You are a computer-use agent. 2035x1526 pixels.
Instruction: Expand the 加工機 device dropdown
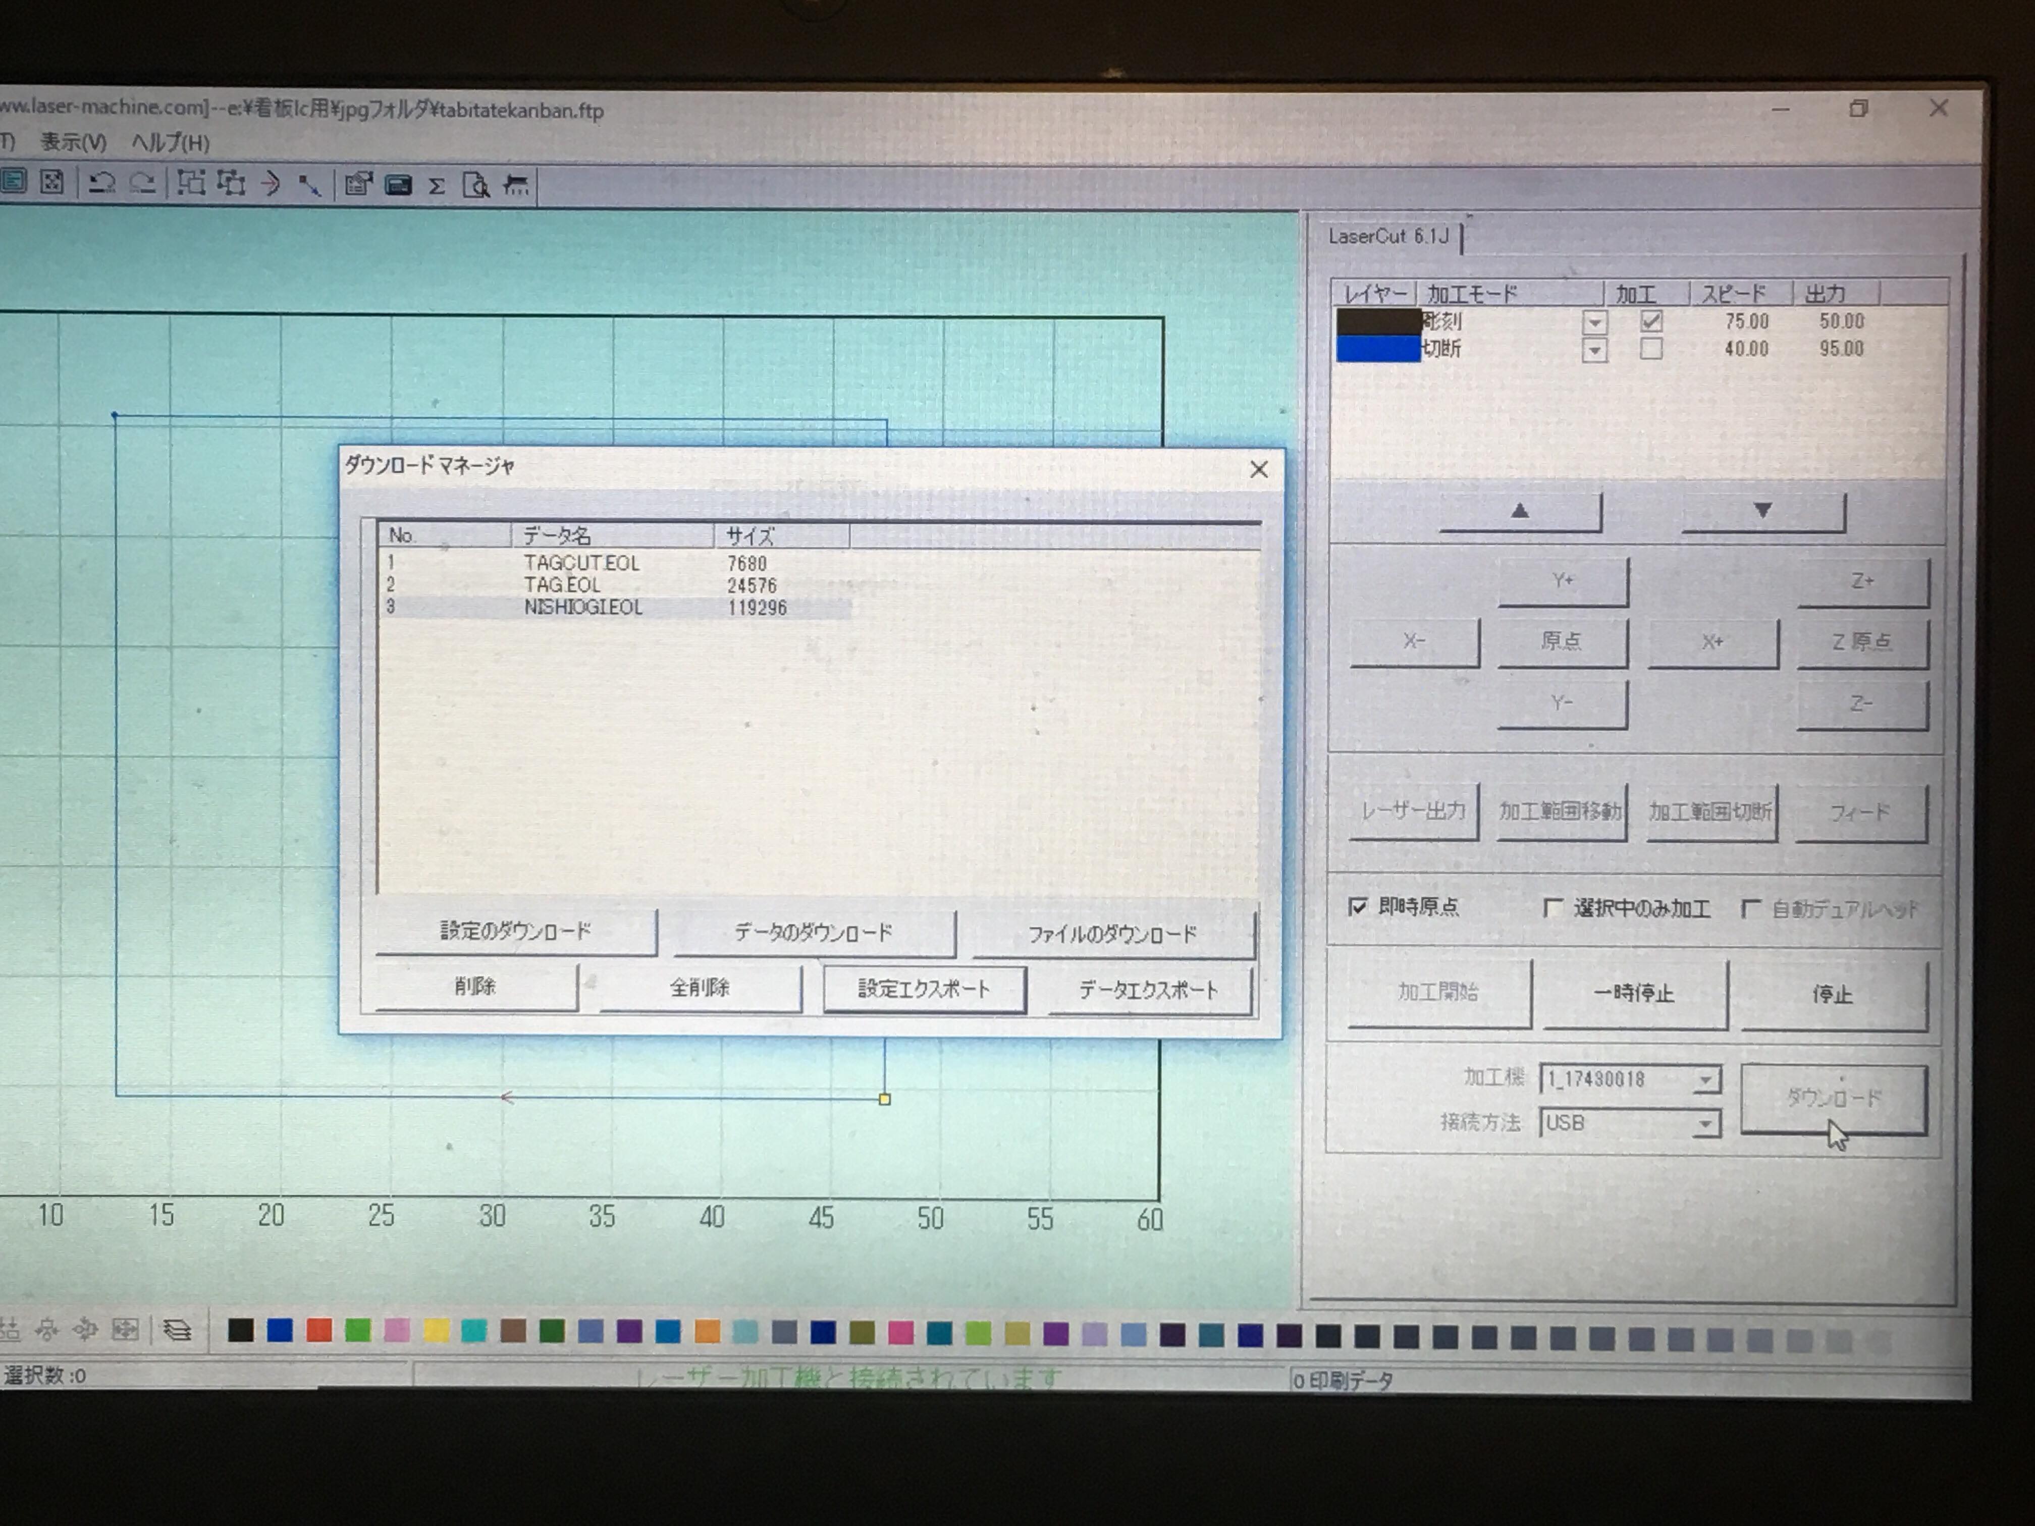(1705, 1080)
